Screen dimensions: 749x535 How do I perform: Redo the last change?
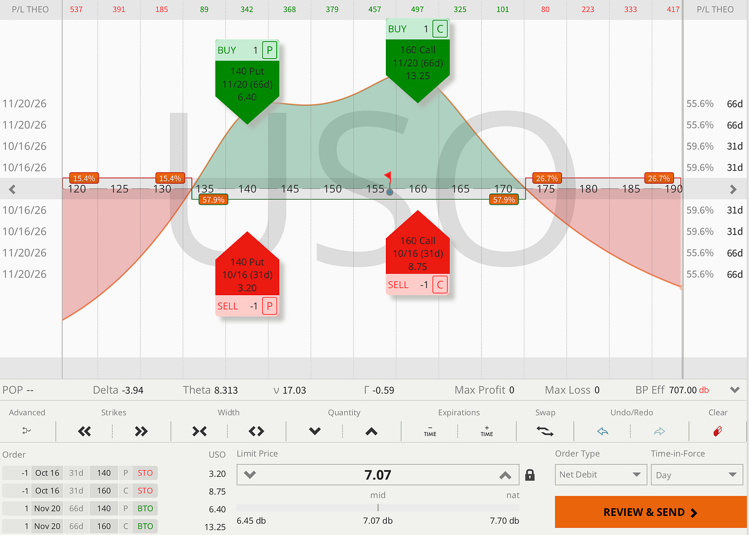(x=659, y=431)
